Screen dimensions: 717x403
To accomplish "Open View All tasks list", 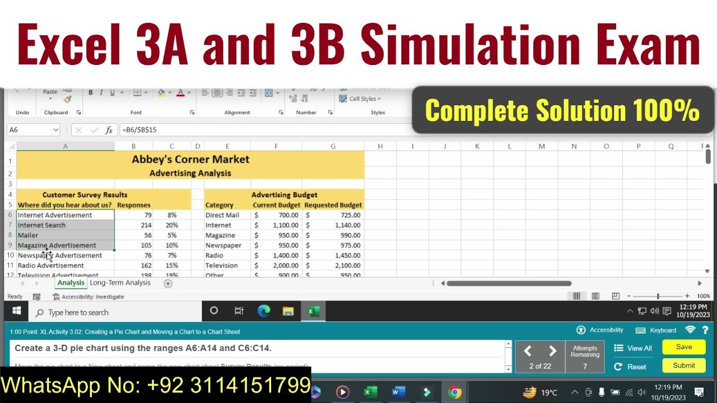I will pos(633,348).
